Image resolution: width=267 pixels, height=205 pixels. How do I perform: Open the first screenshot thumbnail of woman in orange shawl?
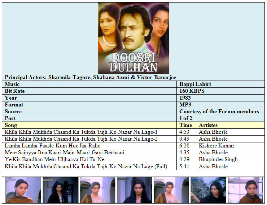point(23,190)
